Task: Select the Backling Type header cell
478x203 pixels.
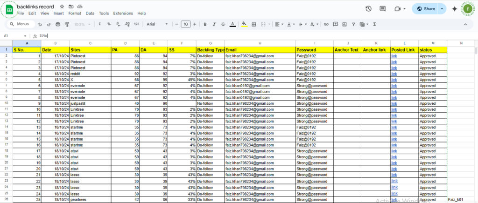Action: click(x=211, y=50)
